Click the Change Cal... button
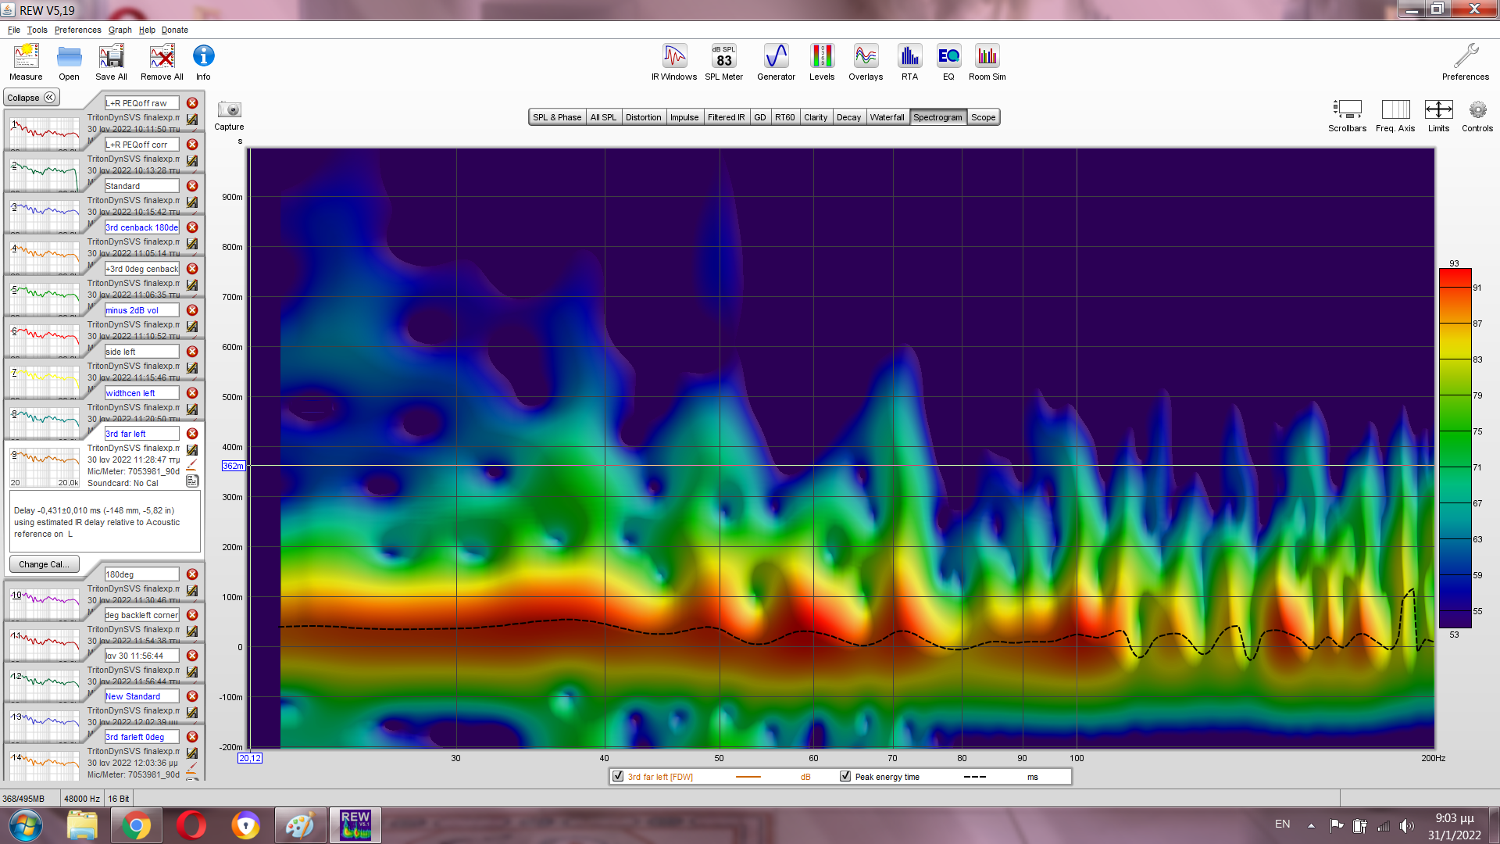This screenshot has width=1500, height=844. click(x=44, y=564)
